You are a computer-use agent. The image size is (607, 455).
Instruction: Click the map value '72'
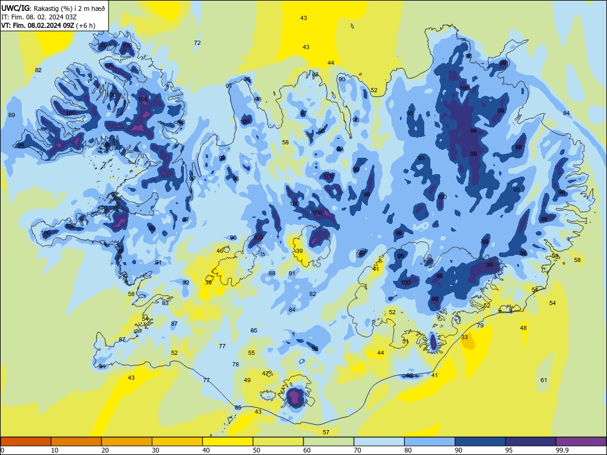197,43
